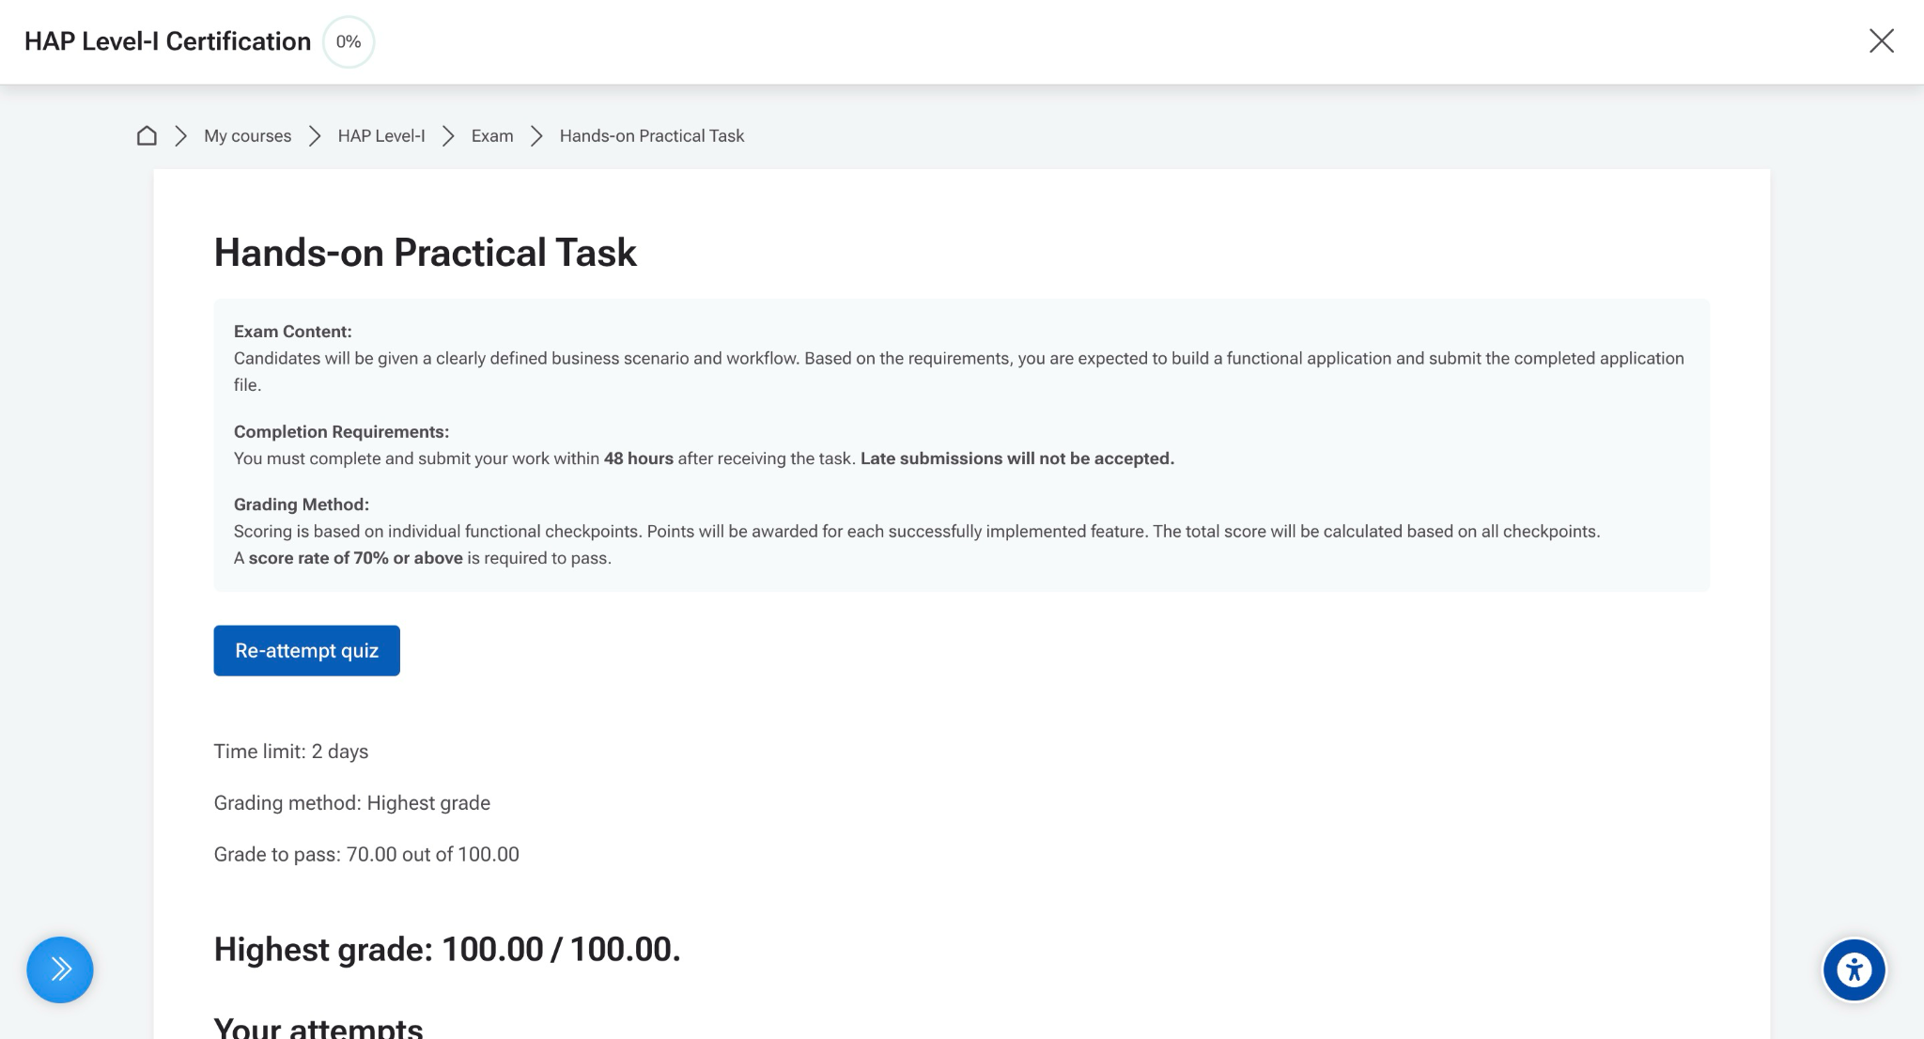This screenshot has height=1039, width=1924.
Task: Click chevron between My courses and HAP Level-I
Action: [315, 136]
